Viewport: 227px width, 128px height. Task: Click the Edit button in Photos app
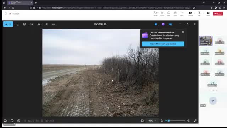8,24
